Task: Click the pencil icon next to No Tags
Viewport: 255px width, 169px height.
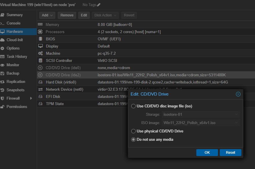Action: 99,5
